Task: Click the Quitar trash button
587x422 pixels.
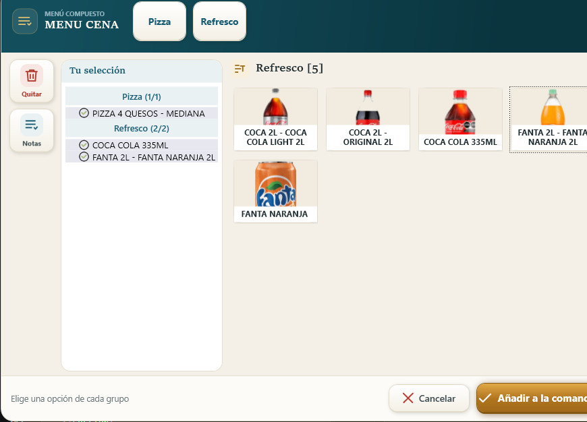Action: pos(32,81)
